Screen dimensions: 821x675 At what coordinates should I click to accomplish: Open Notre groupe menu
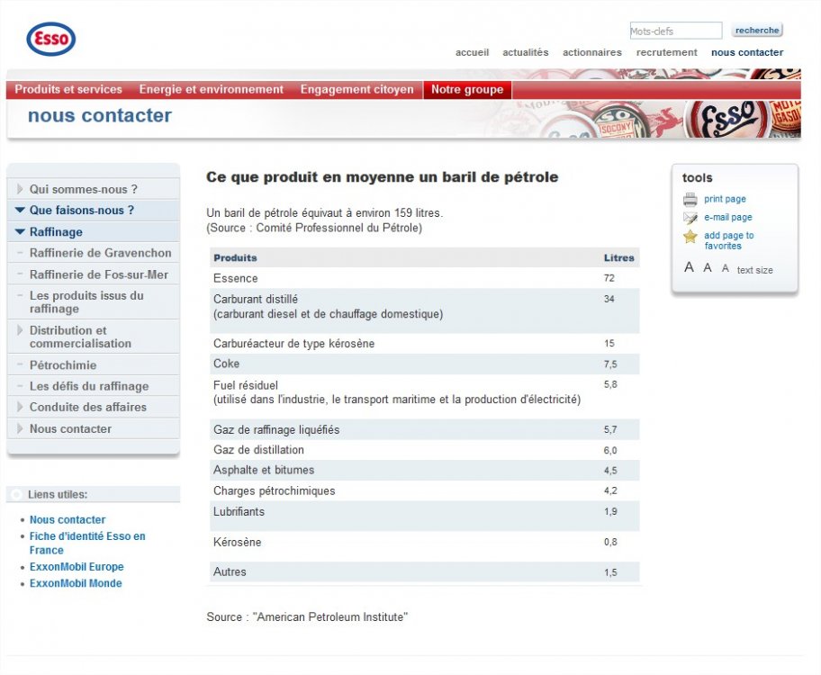(x=467, y=89)
